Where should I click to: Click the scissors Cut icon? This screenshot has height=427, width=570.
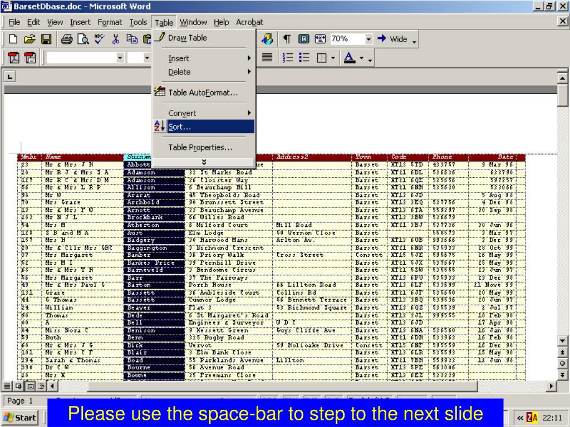(116, 39)
